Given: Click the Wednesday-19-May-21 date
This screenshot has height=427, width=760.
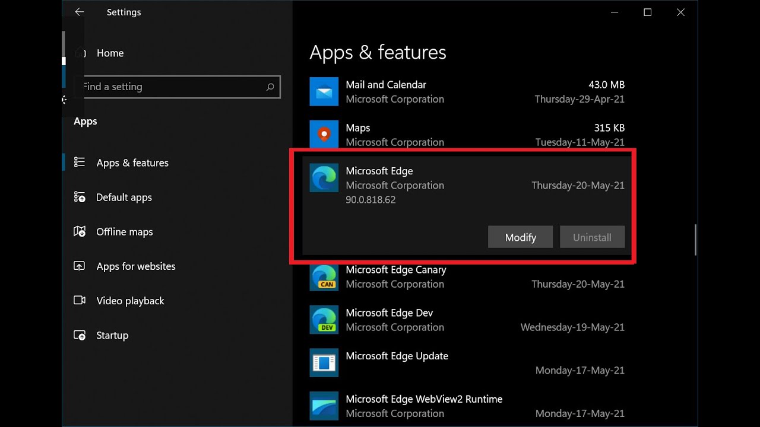Looking at the screenshot, I should 572,327.
